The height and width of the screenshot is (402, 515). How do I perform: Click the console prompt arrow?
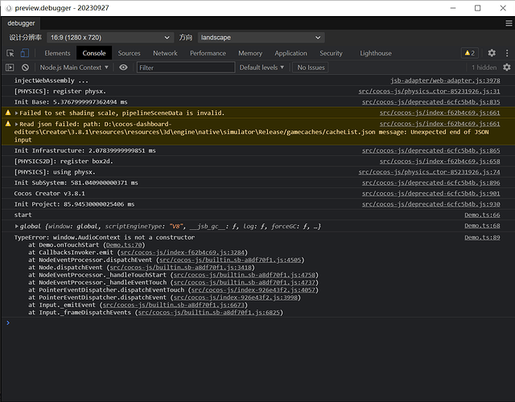coord(8,323)
